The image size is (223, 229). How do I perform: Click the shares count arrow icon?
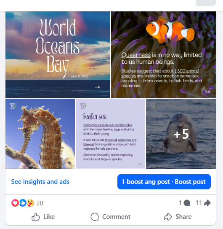(207, 203)
